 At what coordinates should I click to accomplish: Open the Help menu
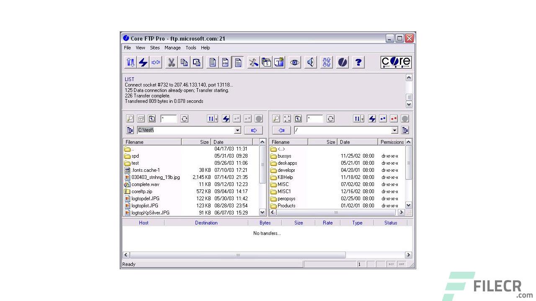(205, 48)
